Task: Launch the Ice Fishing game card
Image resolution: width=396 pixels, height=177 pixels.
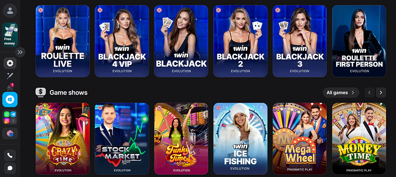Action: (x=241, y=138)
